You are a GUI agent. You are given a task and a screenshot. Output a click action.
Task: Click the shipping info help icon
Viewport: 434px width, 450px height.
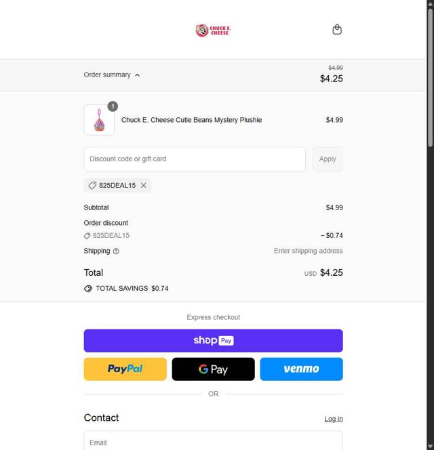click(x=116, y=251)
